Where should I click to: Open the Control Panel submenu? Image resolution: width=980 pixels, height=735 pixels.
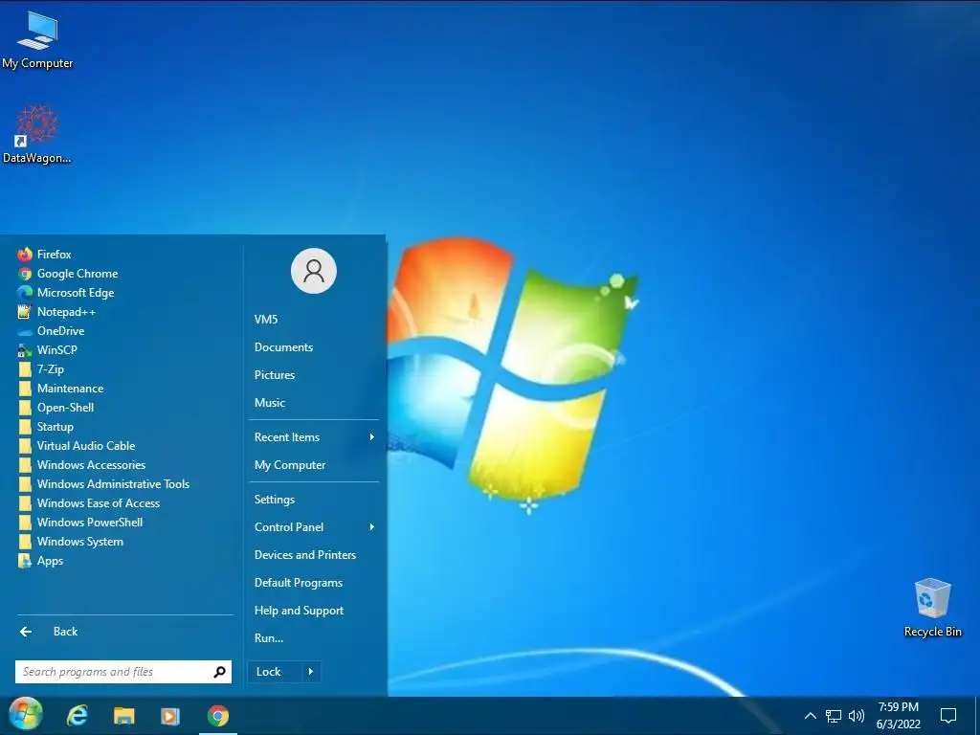click(x=314, y=527)
